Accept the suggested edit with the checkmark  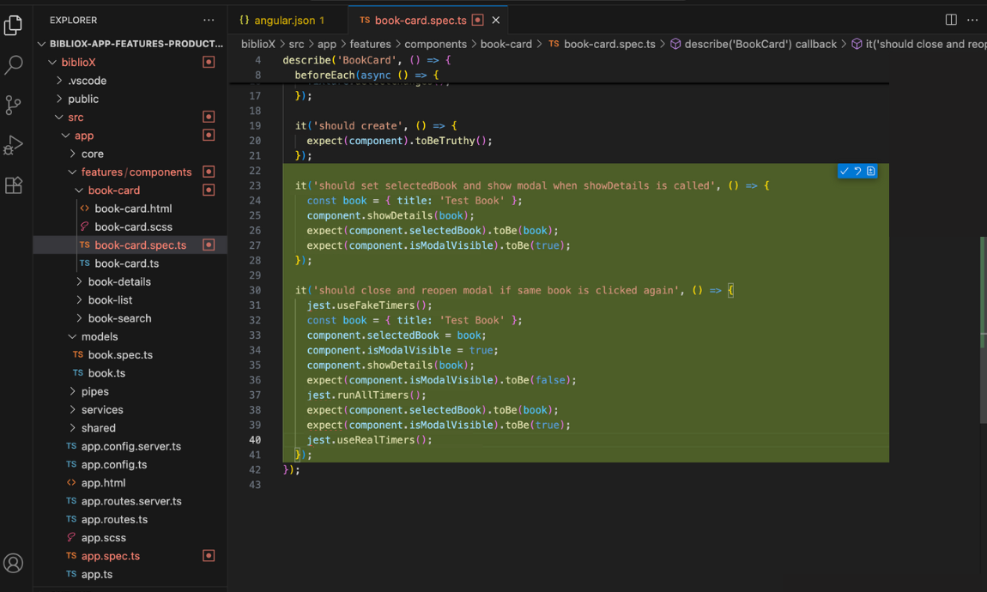coord(845,171)
